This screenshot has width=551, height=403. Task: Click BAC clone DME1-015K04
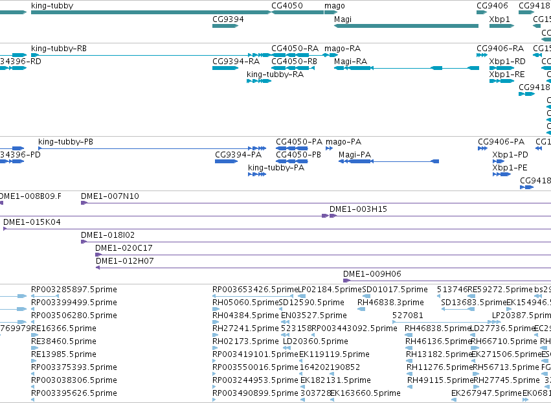tap(277, 229)
